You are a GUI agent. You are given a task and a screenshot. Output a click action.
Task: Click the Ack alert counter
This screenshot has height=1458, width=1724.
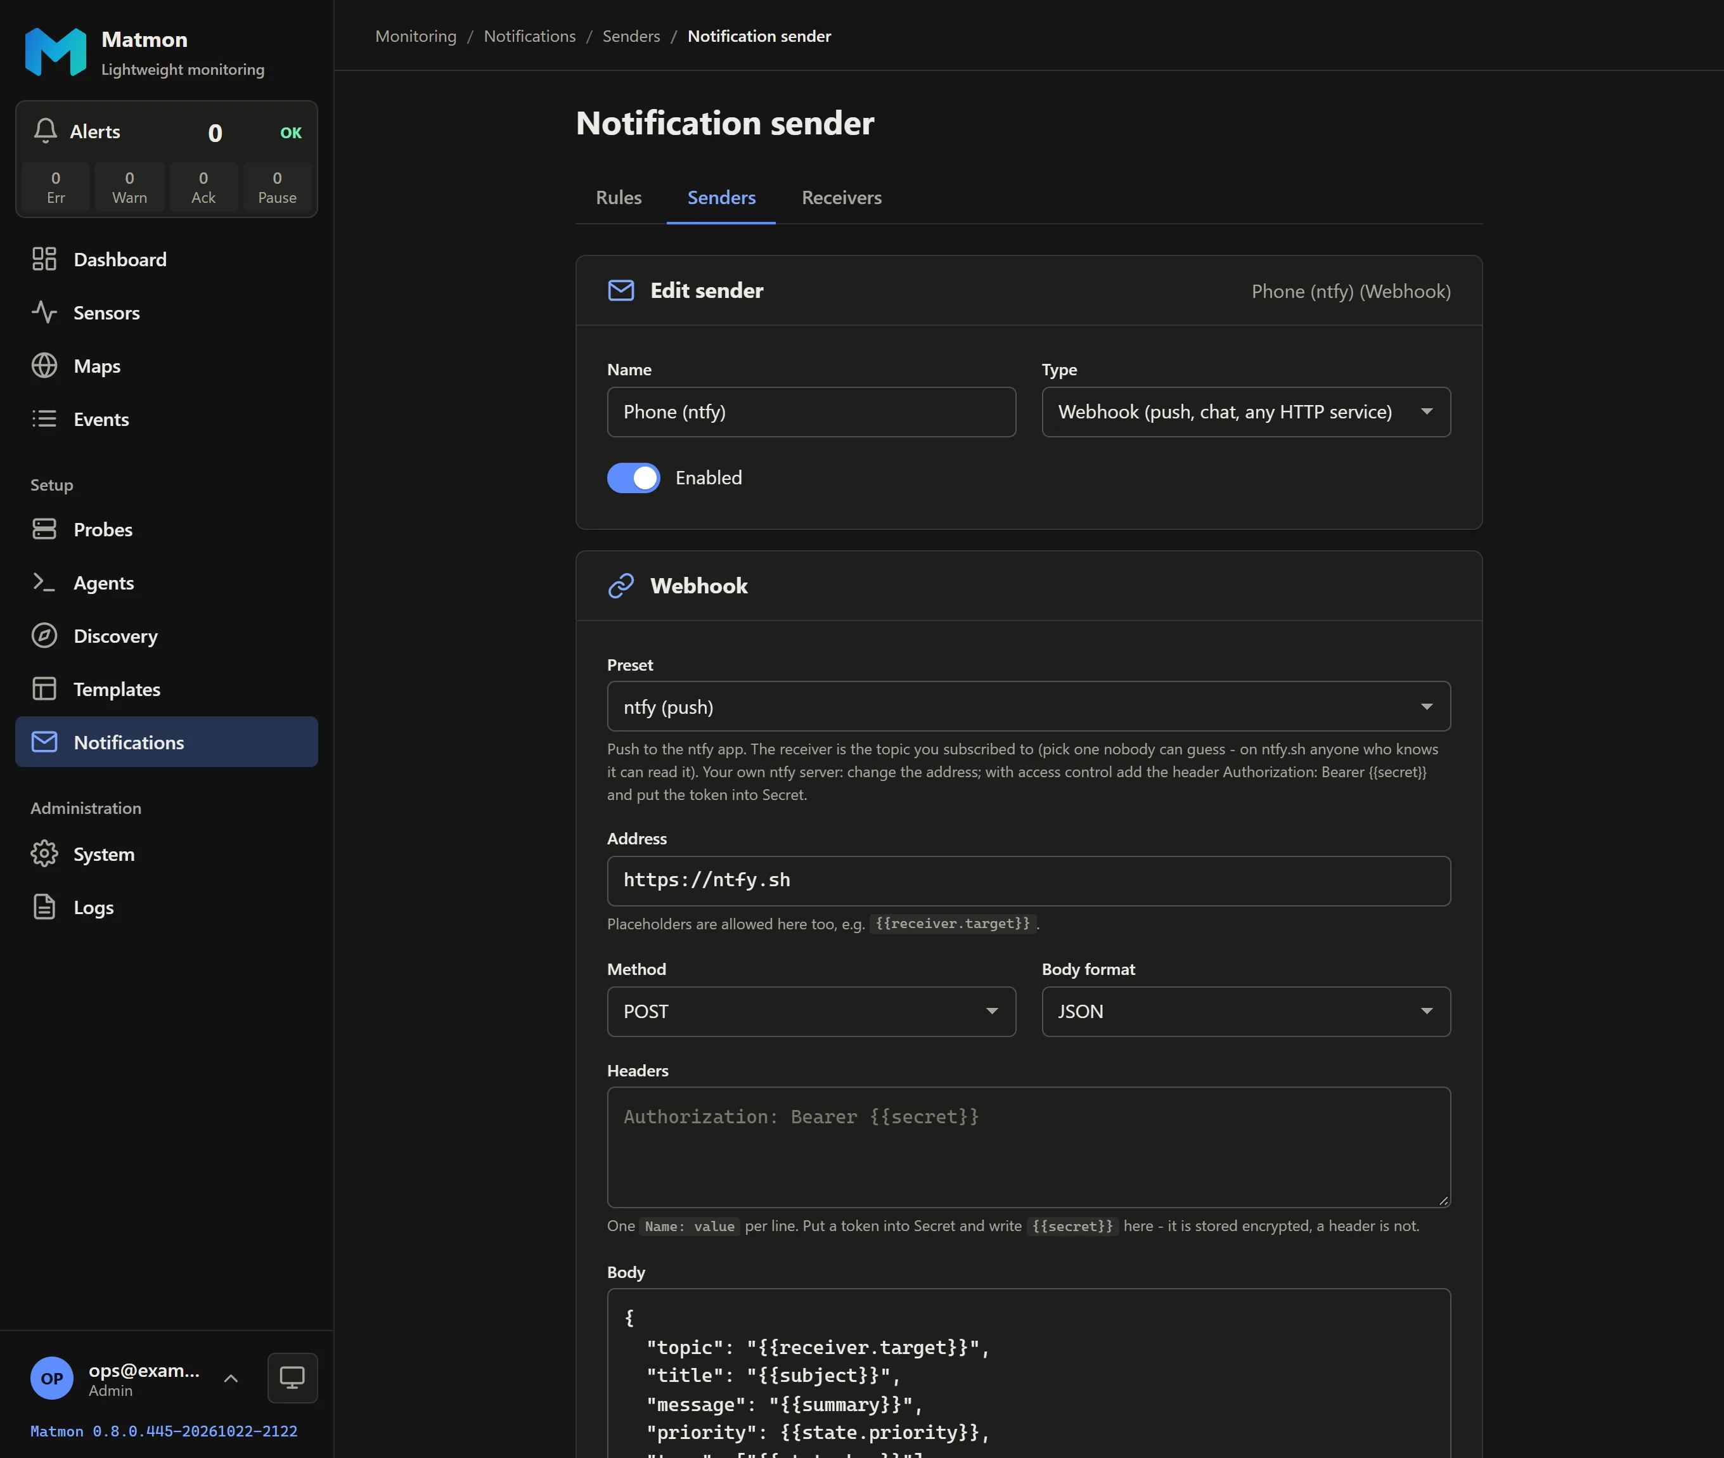[x=203, y=187]
